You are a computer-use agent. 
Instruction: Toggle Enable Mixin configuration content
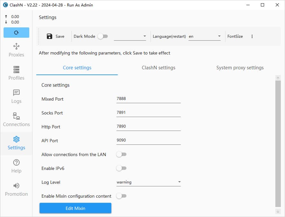[121, 196]
